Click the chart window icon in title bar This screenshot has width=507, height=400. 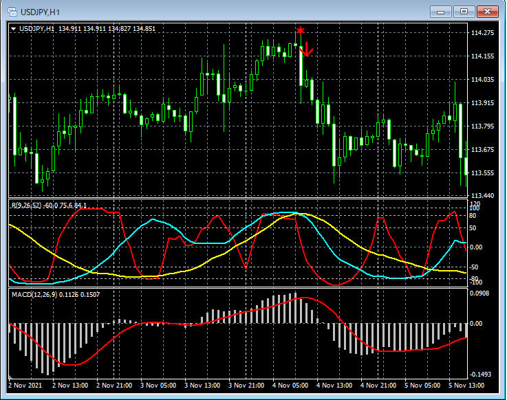click(12, 12)
